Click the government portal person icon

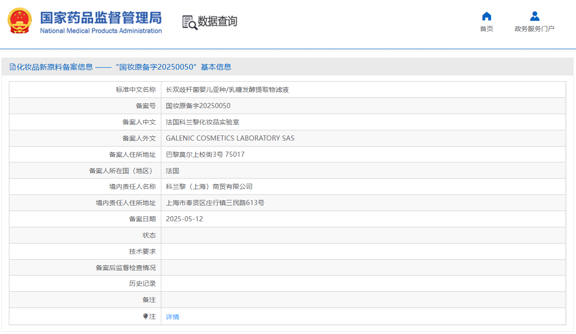point(535,16)
